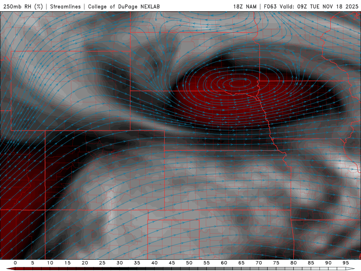Click the 0 value on the color scale
Viewport: 361px width, 271px height.
(15, 263)
